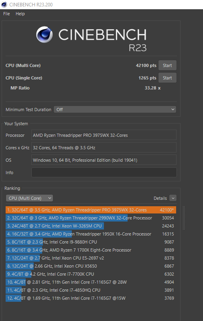
Task: Select the Threadripper PRO 3975WX ranking row
Action: 91,210
